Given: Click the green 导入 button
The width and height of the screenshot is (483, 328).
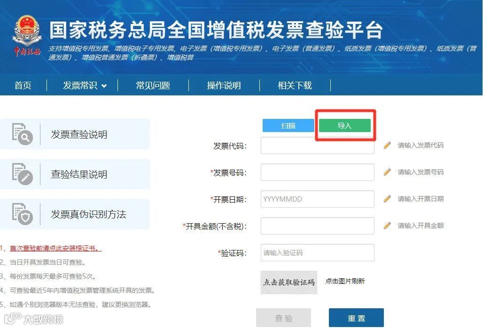Looking at the screenshot, I should pos(345,125).
